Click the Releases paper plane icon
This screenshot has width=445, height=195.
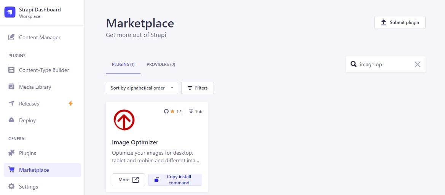11,103
